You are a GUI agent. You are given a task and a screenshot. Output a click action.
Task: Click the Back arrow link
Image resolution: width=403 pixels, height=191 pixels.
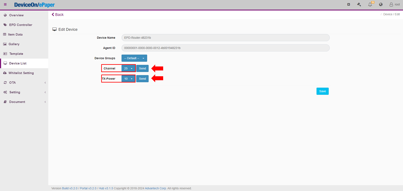point(58,15)
